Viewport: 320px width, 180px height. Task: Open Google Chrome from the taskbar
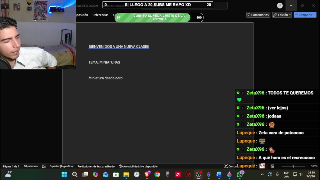tap(157, 174)
